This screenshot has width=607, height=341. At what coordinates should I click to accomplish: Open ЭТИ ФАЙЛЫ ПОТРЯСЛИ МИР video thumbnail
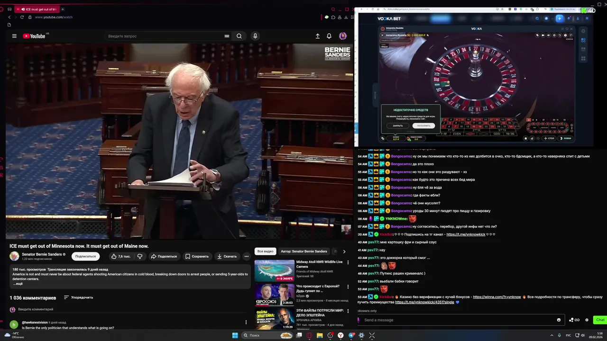[x=275, y=319]
